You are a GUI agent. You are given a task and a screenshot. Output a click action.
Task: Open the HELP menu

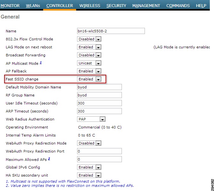201,5
